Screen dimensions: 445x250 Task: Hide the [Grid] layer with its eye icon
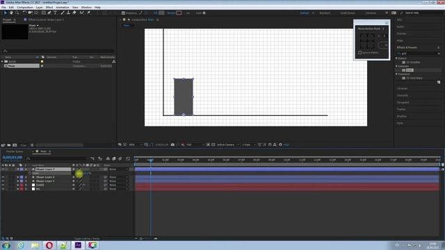[3, 185]
